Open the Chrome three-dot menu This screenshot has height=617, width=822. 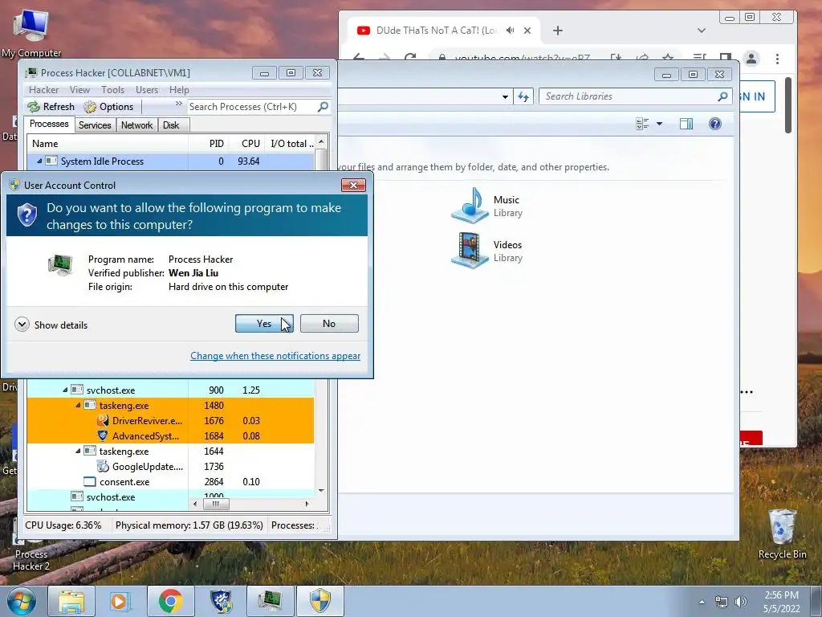click(x=777, y=58)
